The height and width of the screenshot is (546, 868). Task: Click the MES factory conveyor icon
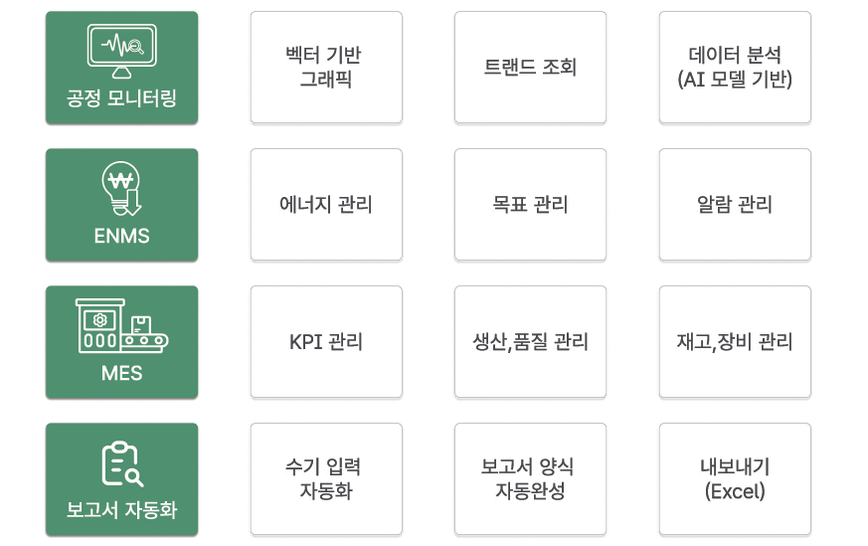(x=121, y=325)
